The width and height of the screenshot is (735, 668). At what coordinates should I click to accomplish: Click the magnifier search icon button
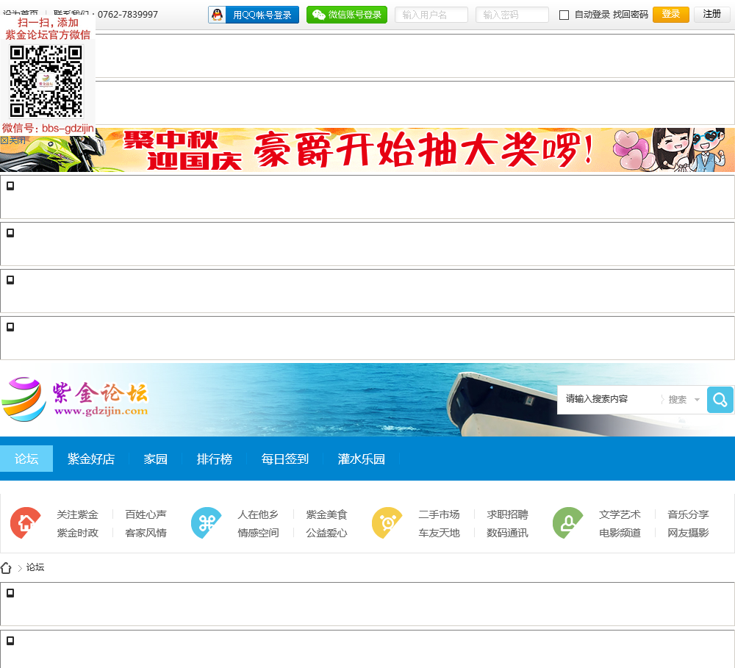coord(720,400)
